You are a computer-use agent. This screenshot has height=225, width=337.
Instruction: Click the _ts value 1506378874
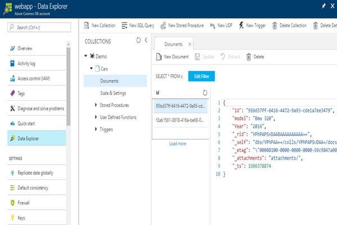259,166
